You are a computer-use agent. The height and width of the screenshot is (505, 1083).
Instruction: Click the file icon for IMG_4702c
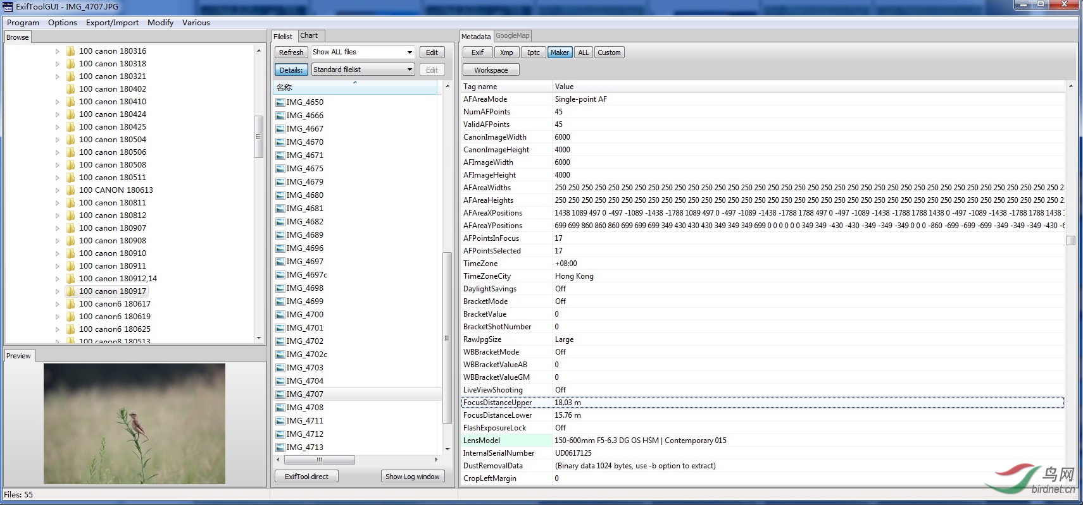(x=280, y=355)
